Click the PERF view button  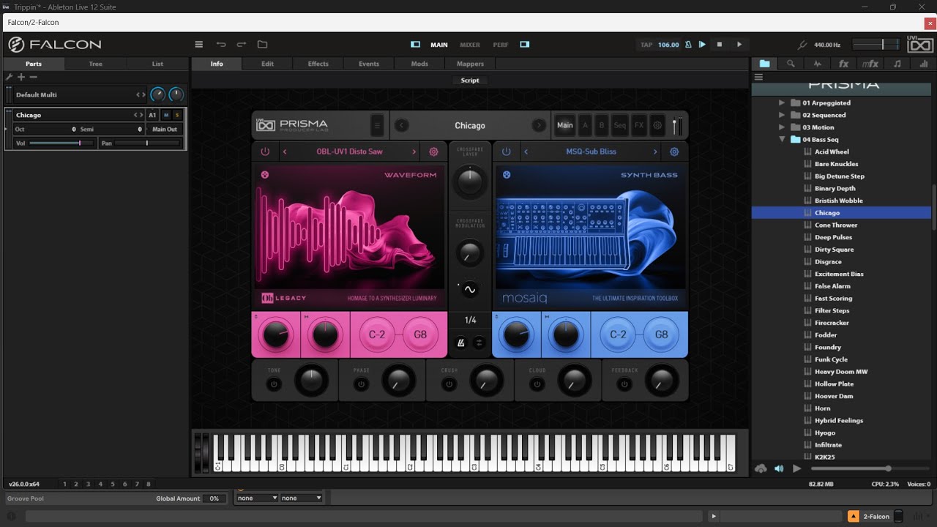click(x=501, y=45)
